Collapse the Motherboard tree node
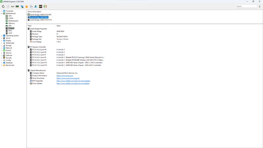Screen dimensions: 263x148 [2, 14]
